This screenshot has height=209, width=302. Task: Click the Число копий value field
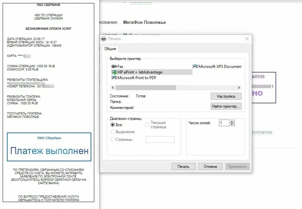(224, 123)
